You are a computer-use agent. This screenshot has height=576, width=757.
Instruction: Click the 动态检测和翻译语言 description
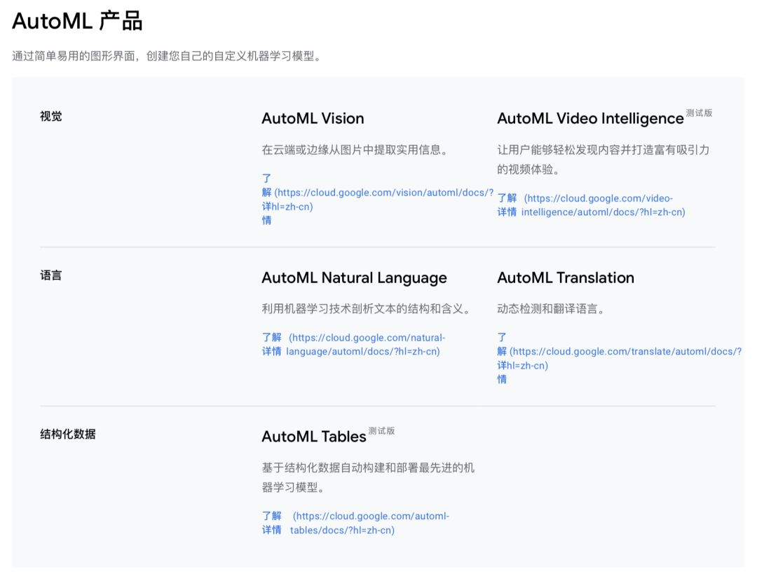pyautogui.click(x=551, y=308)
